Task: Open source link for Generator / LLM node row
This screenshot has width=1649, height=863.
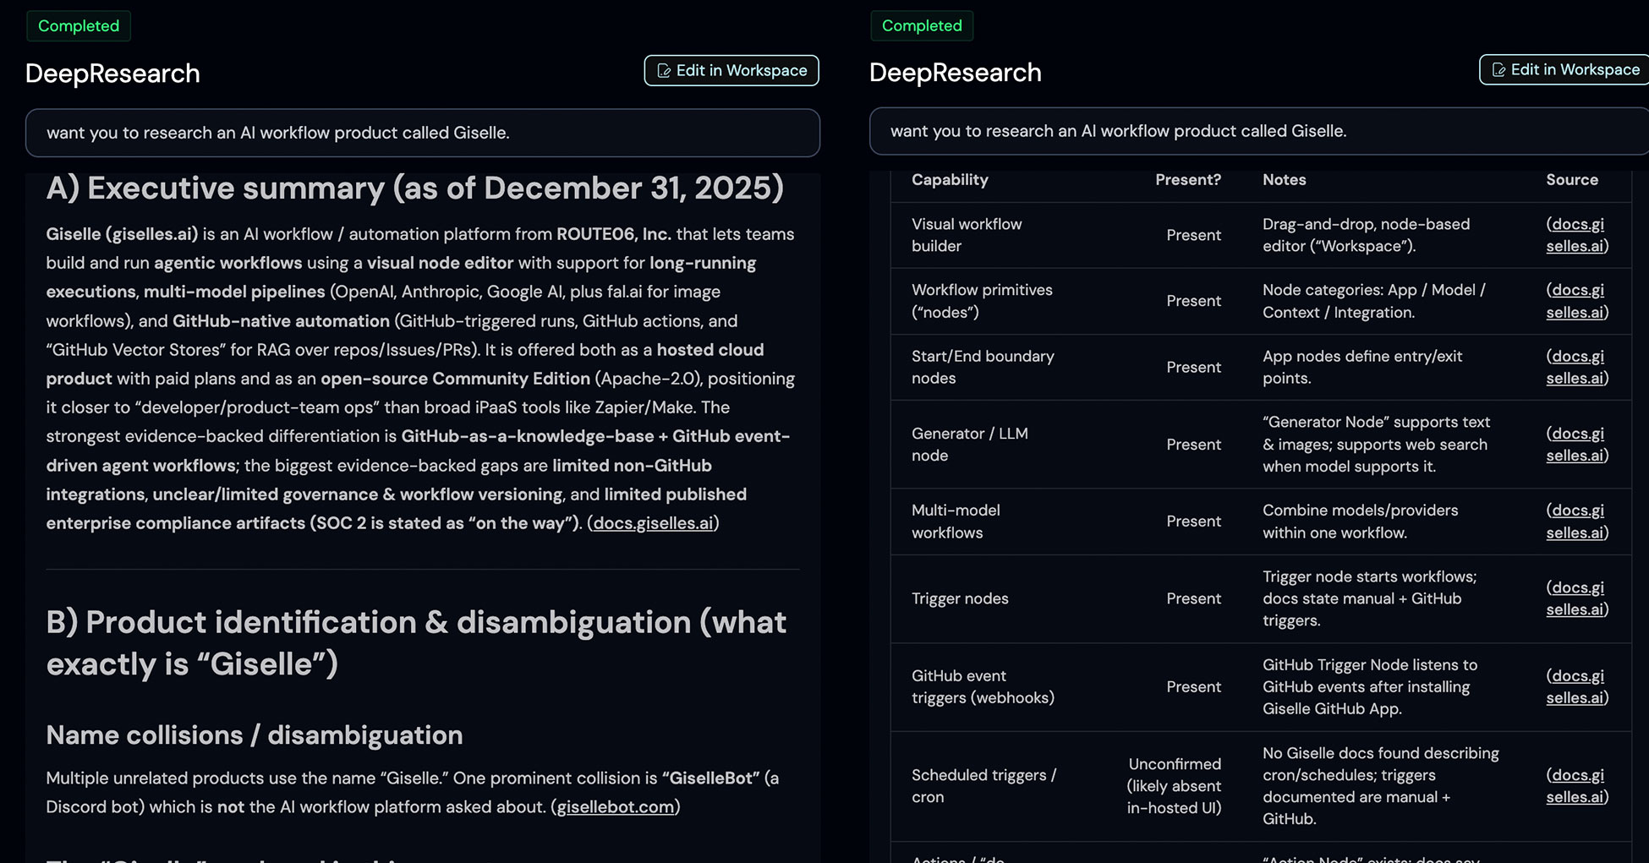Action: pyautogui.click(x=1576, y=445)
